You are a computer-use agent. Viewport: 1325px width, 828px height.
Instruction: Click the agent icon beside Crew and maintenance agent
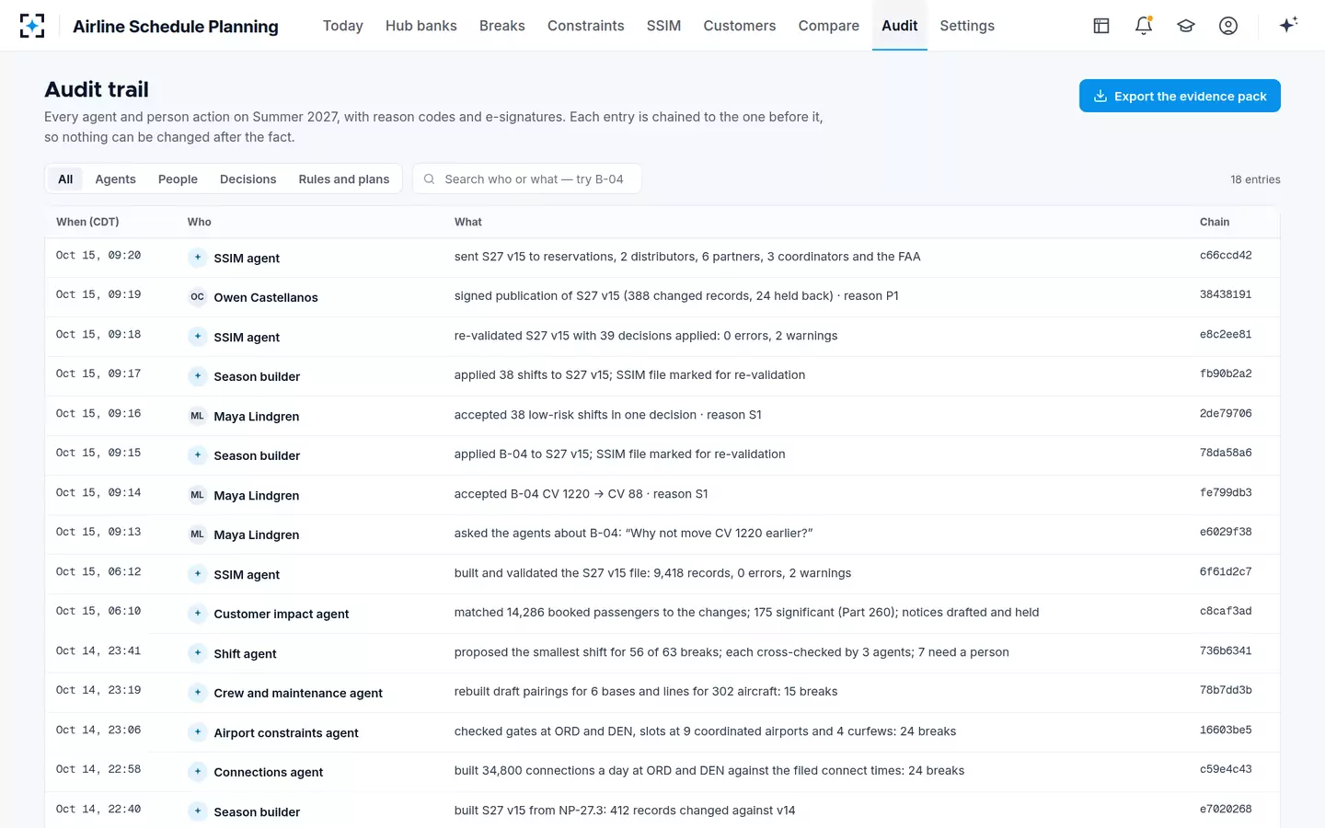coord(197,693)
